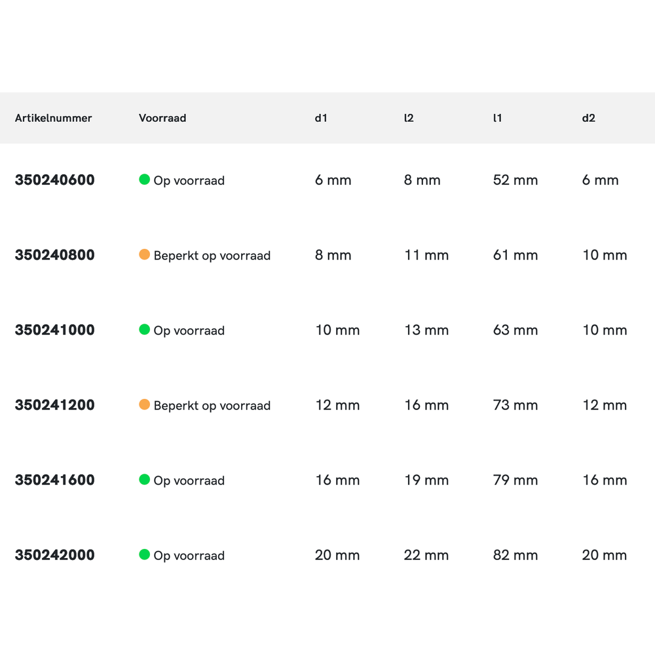Viewport: 655px width, 655px height.
Task: Sort by Artikelnummer column header
Action: 53,119
